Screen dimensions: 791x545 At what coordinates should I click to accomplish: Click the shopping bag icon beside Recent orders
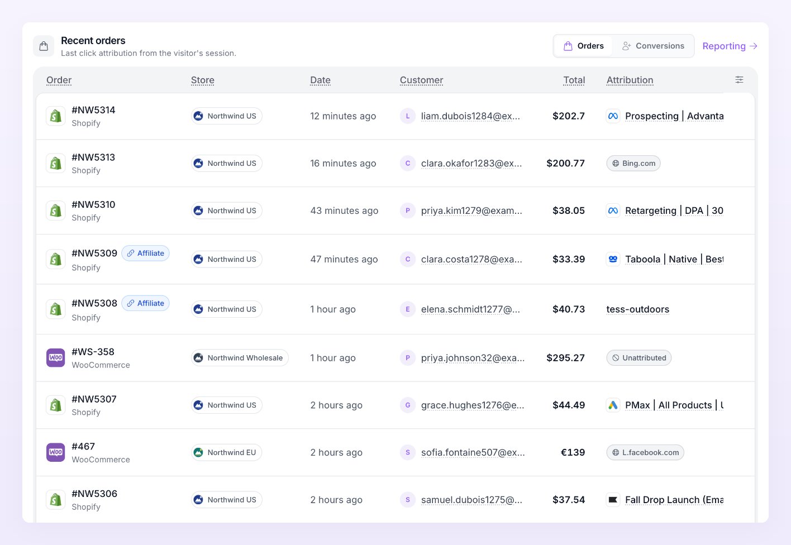click(44, 46)
